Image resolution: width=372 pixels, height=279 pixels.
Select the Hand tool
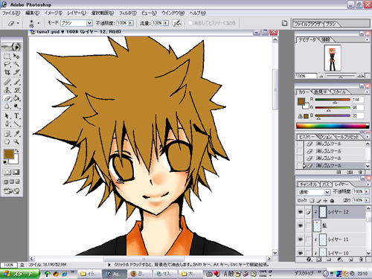(7, 142)
